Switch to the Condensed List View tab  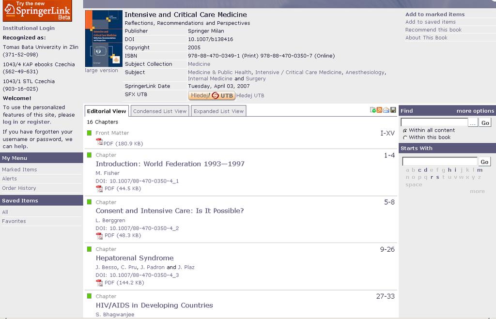(x=160, y=111)
